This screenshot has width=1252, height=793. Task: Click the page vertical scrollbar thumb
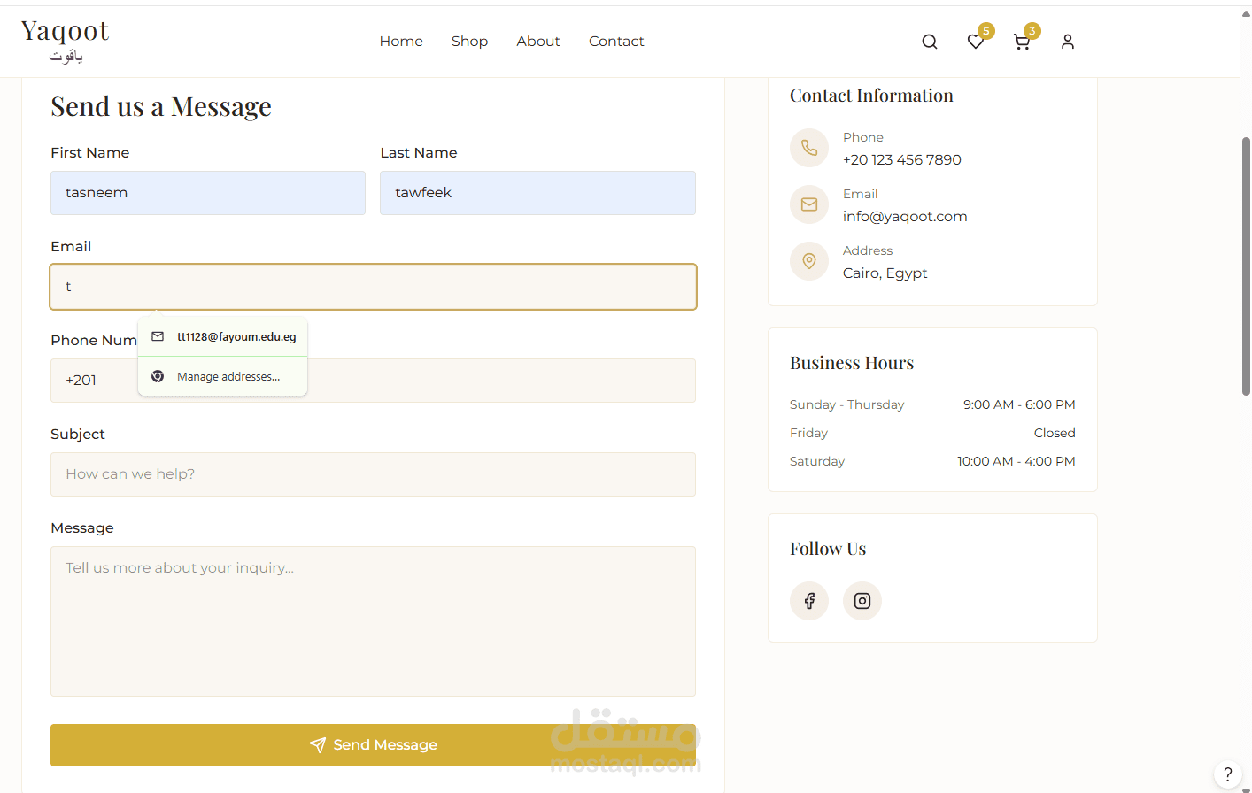coord(1246,266)
